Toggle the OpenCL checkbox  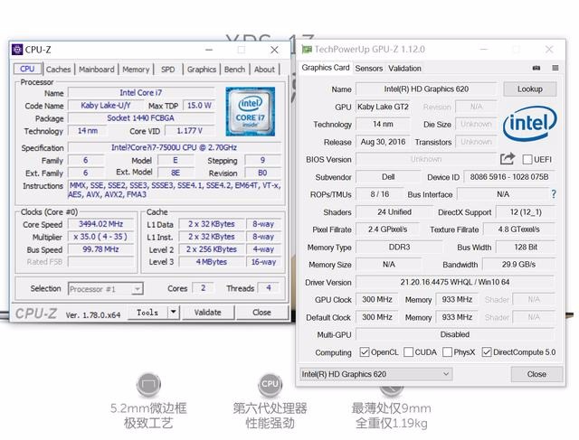pyautogui.click(x=365, y=352)
